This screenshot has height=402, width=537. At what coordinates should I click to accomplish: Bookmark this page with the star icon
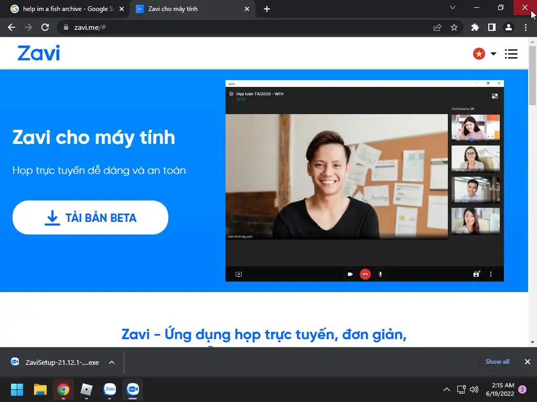(454, 27)
